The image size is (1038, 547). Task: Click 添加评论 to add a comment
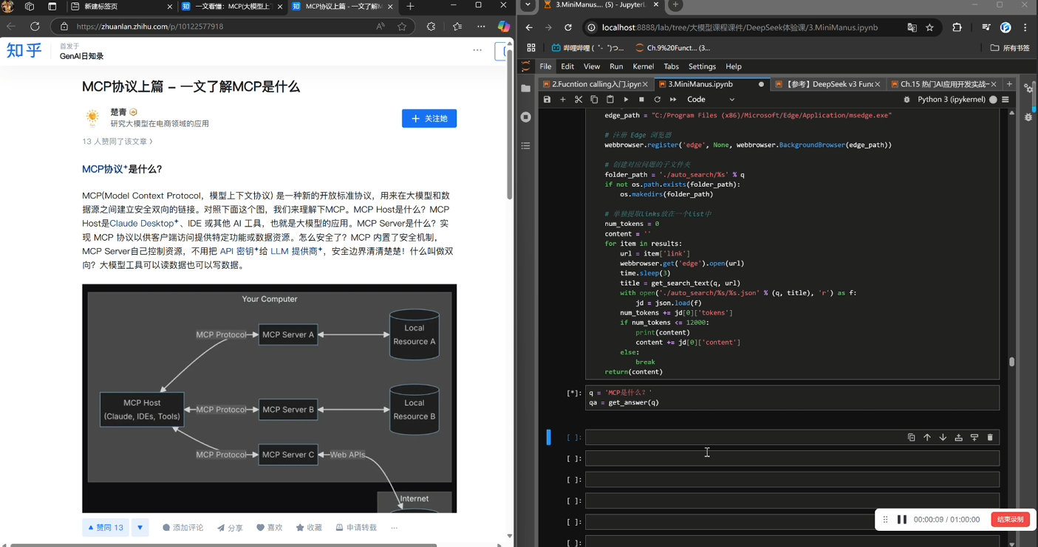(182, 528)
